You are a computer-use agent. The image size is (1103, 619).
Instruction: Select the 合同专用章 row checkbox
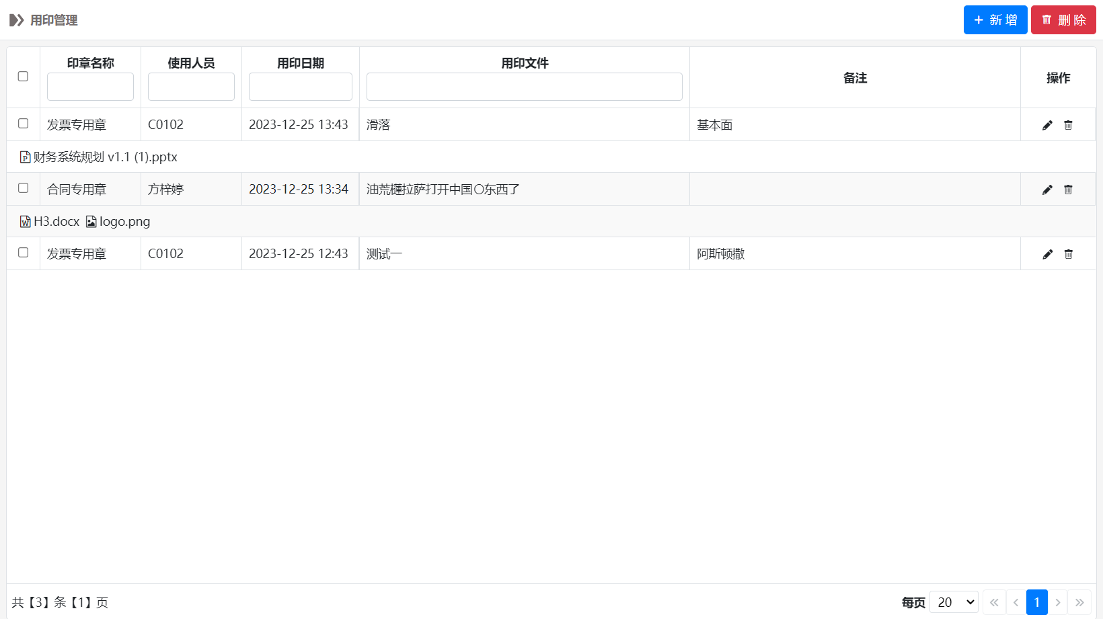pyautogui.click(x=23, y=188)
